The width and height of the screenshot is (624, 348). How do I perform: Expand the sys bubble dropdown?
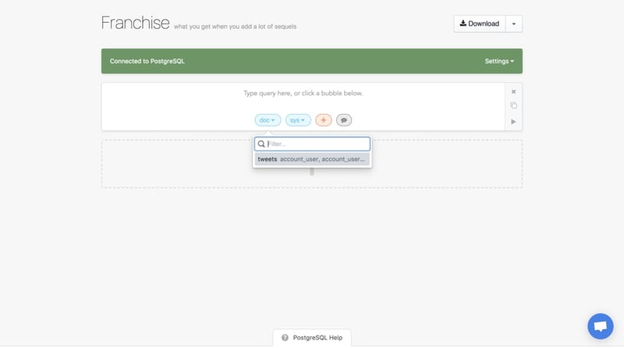point(298,120)
